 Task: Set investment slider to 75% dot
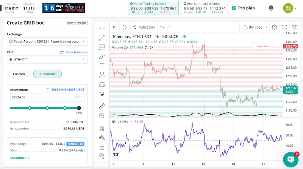(65, 108)
